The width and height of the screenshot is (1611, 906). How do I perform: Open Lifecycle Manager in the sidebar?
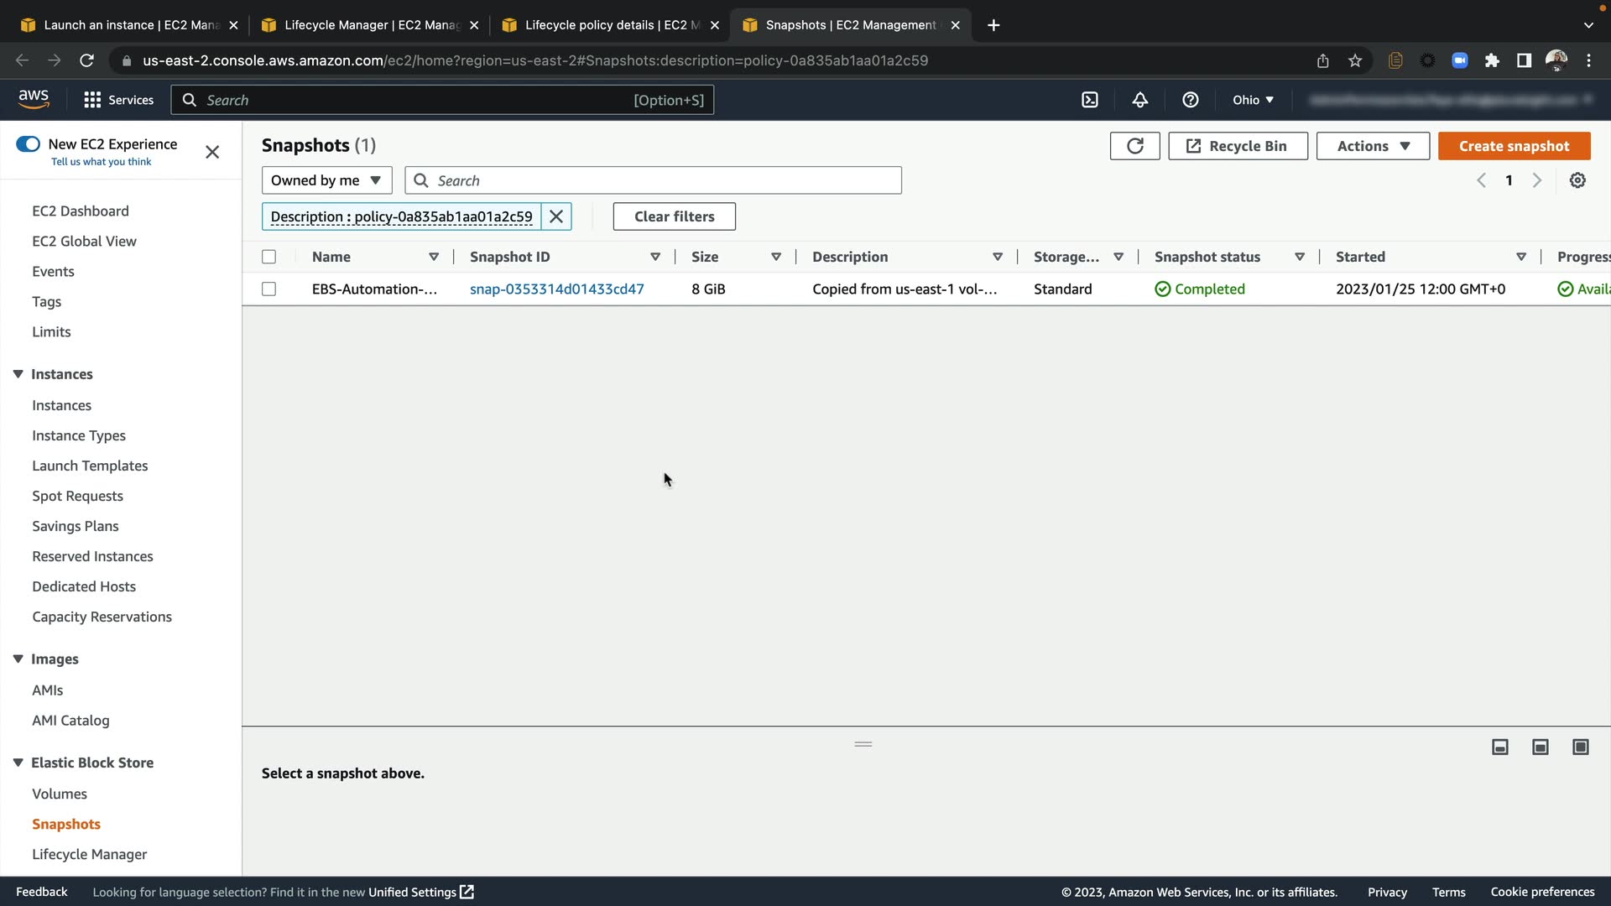coord(89,854)
